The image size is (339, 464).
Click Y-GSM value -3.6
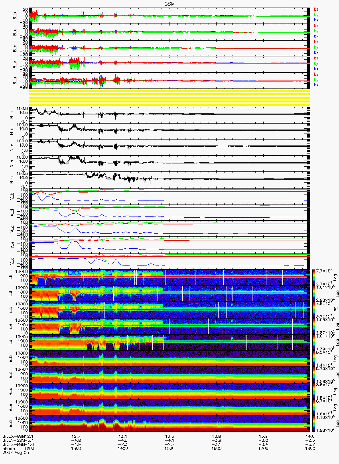click(217, 440)
